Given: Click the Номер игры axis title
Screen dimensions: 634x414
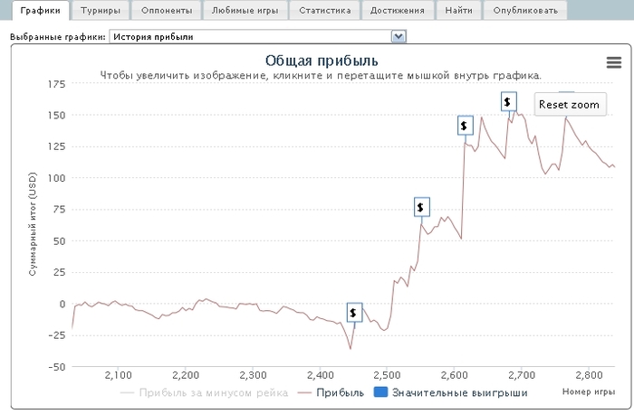Looking at the screenshot, I should click(x=589, y=391).
